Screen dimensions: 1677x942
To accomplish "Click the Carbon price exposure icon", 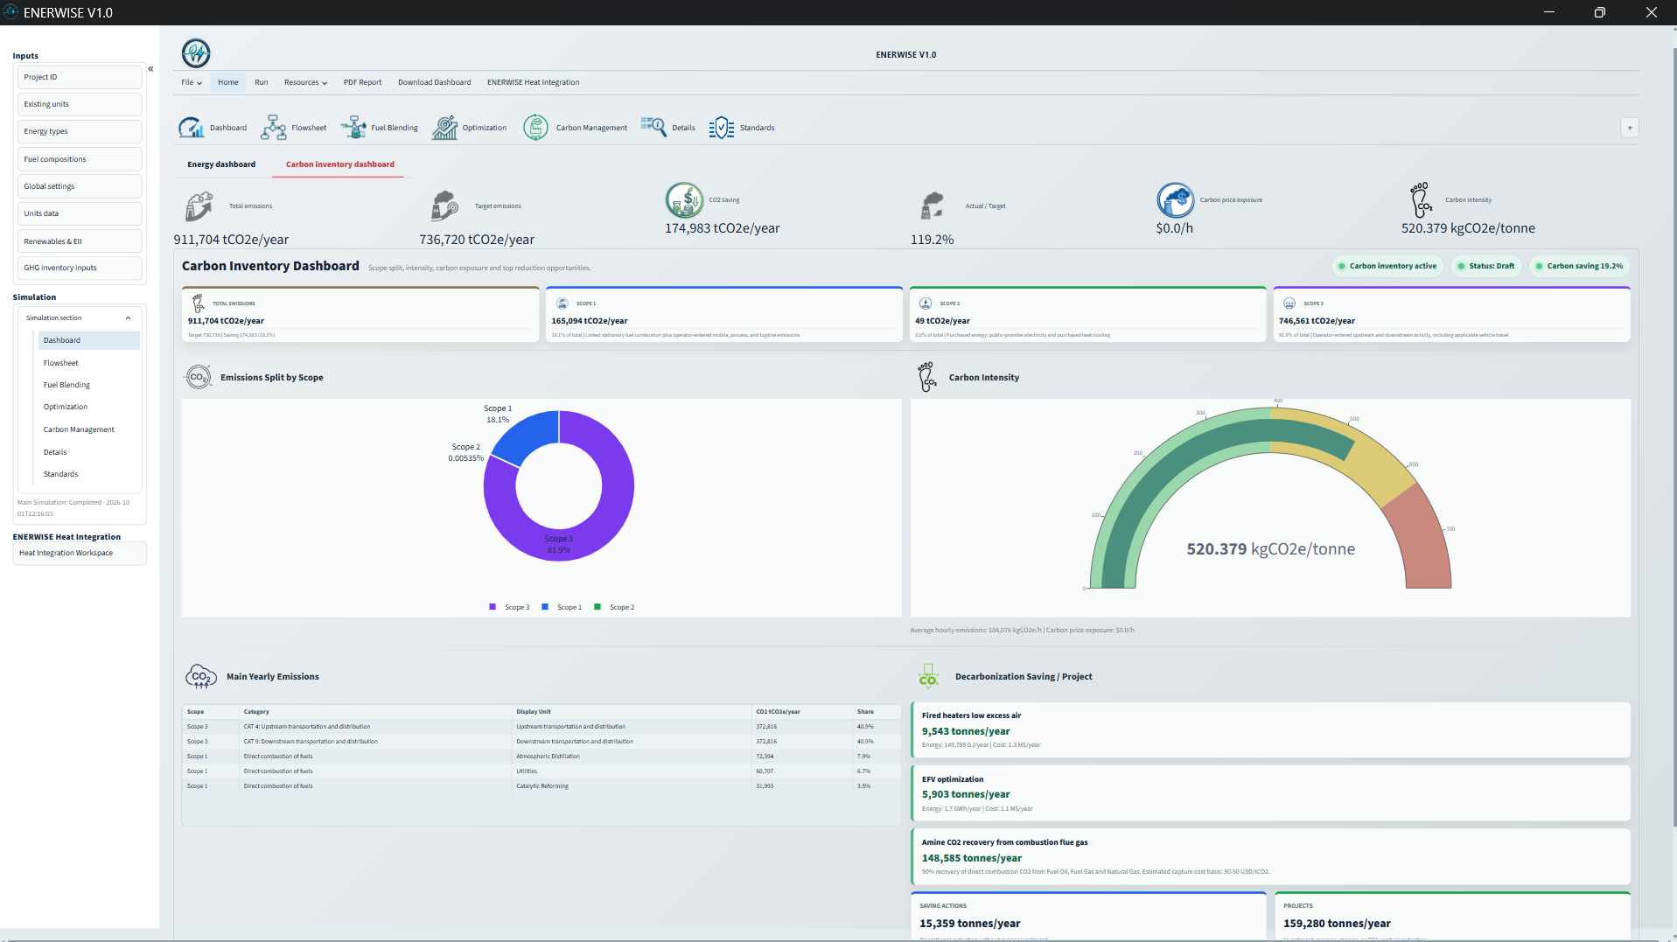I will [x=1176, y=200].
